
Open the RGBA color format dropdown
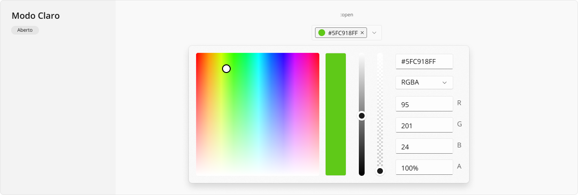tap(424, 83)
